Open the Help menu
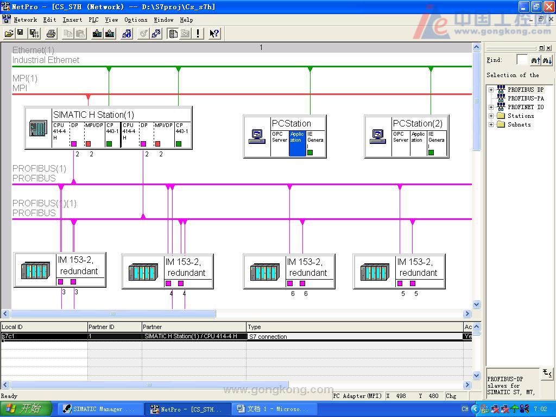This screenshot has height=417, width=556. tap(186, 20)
